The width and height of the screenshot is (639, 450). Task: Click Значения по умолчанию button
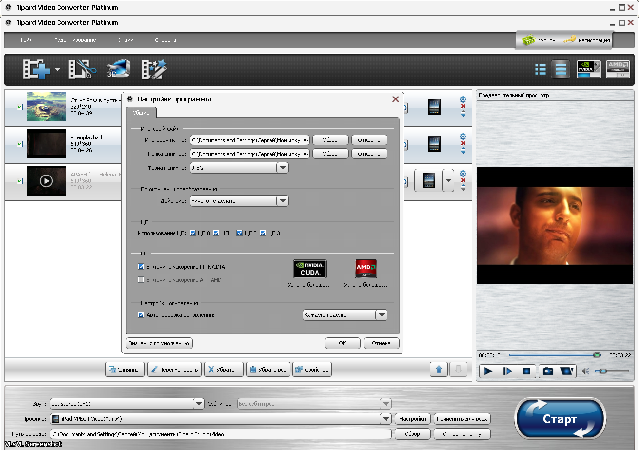tap(159, 343)
